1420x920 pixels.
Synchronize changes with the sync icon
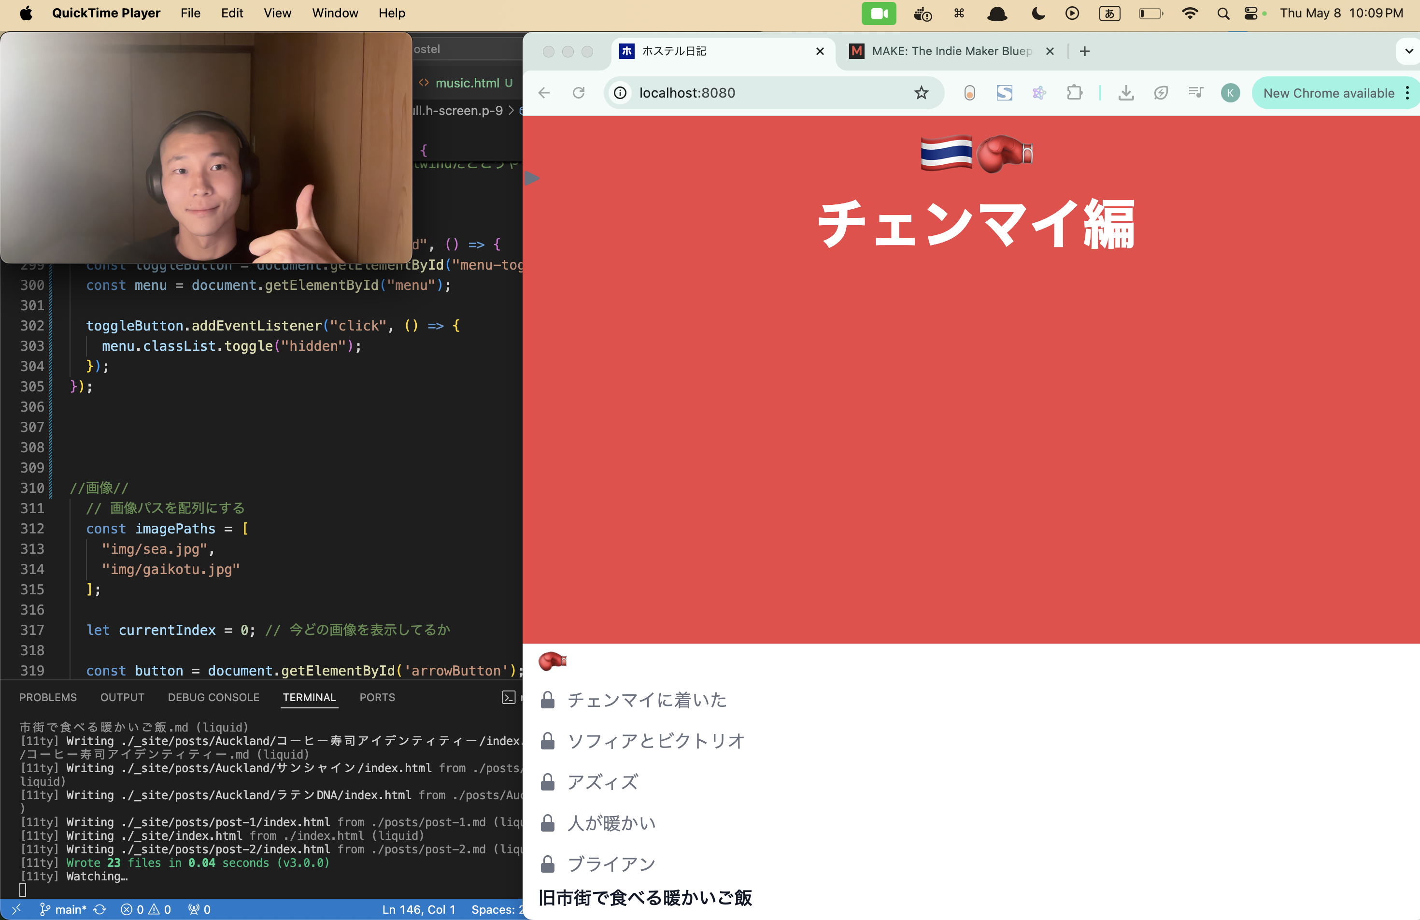coord(99,909)
